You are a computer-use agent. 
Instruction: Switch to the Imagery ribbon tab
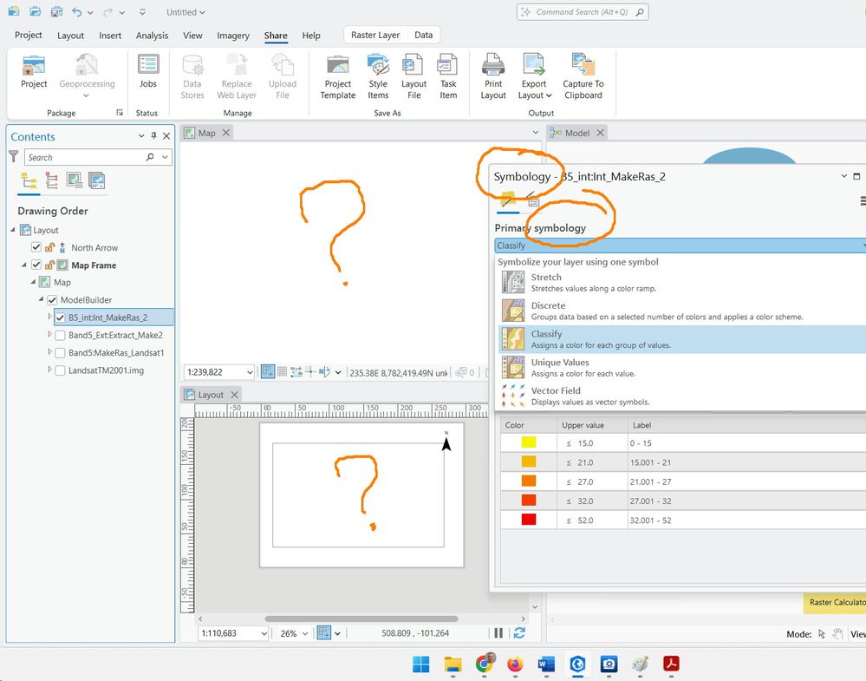(x=233, y=36)
